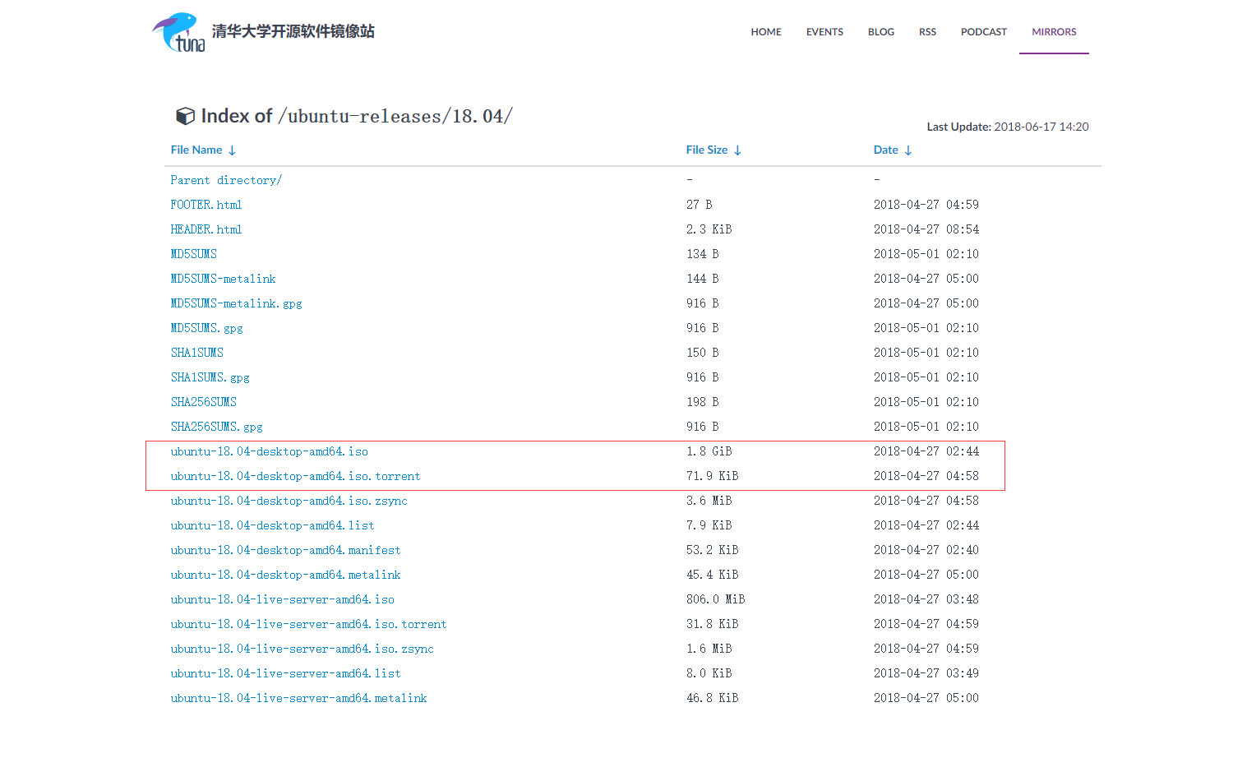Click the 806.0 MiB size cell

click(715, 599)
